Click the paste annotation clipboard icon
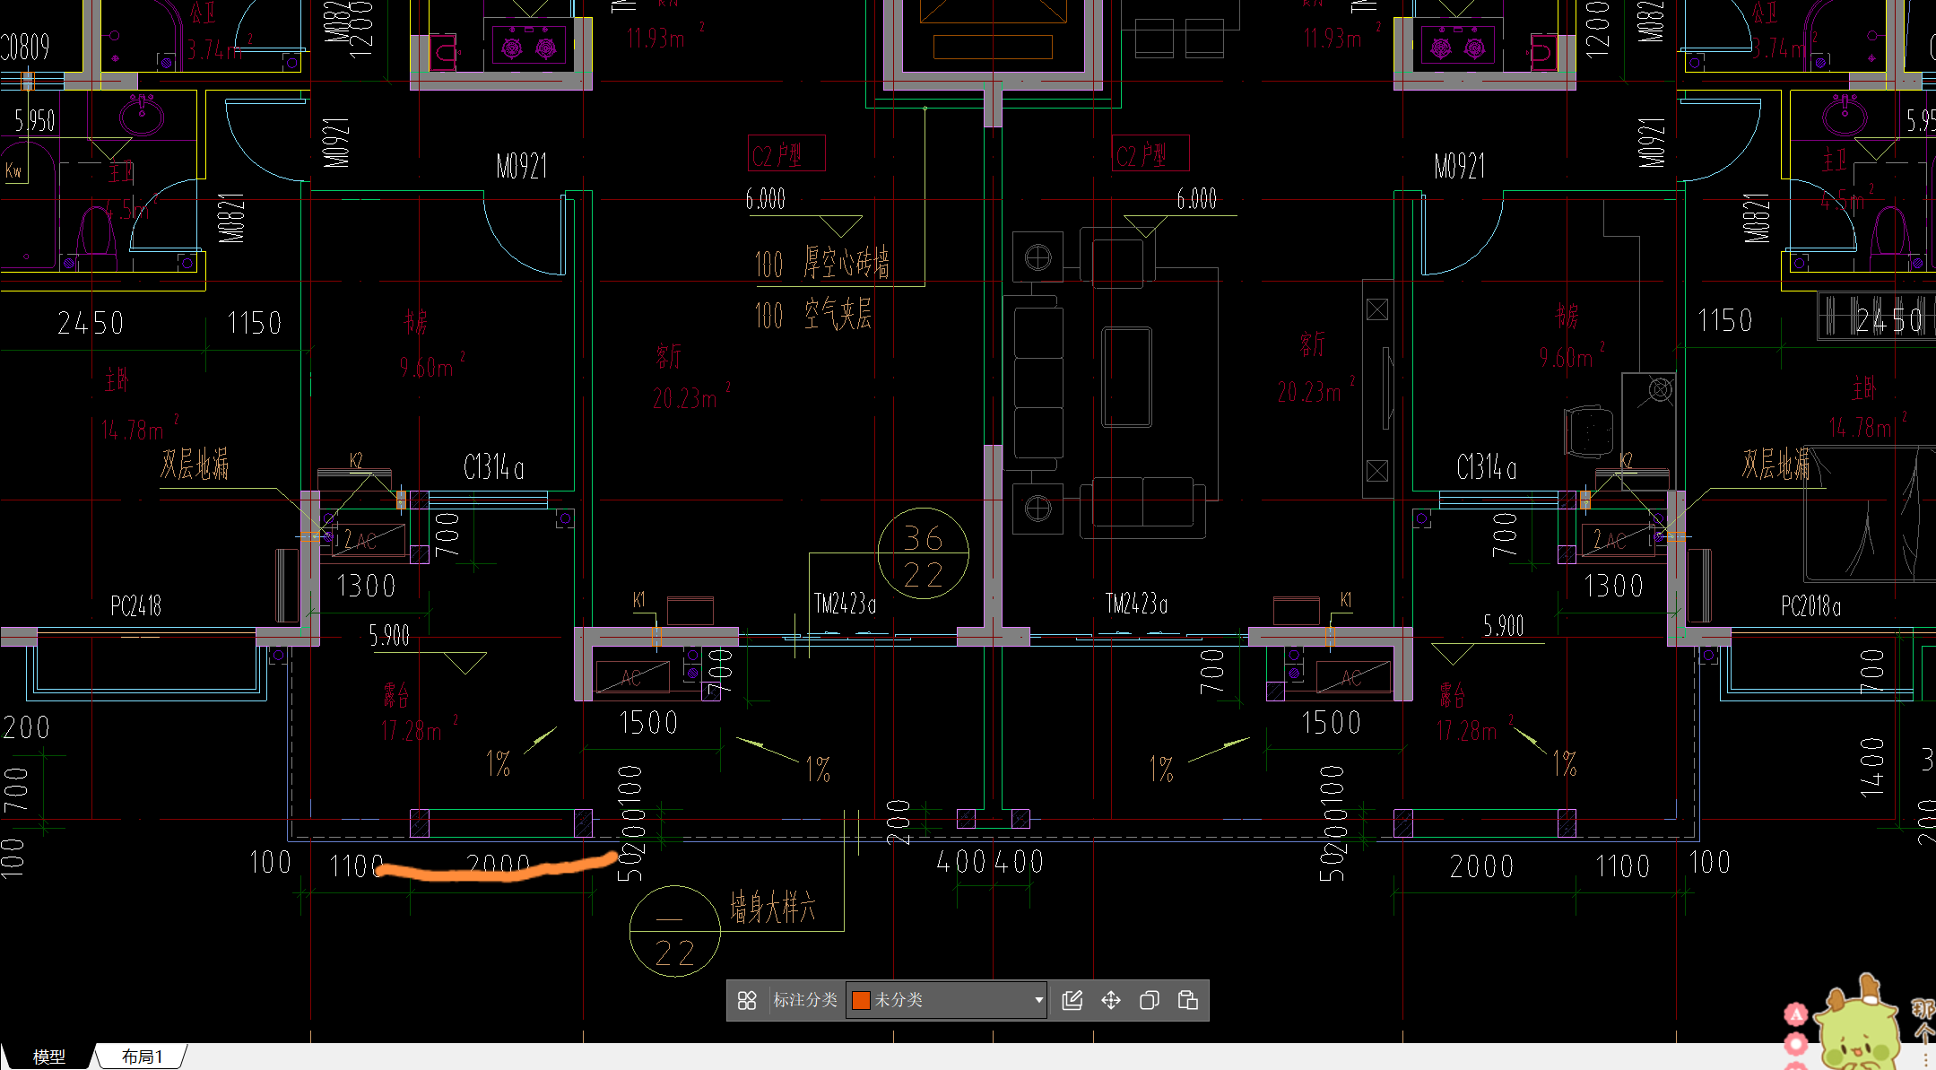 pos(1188,1000)
